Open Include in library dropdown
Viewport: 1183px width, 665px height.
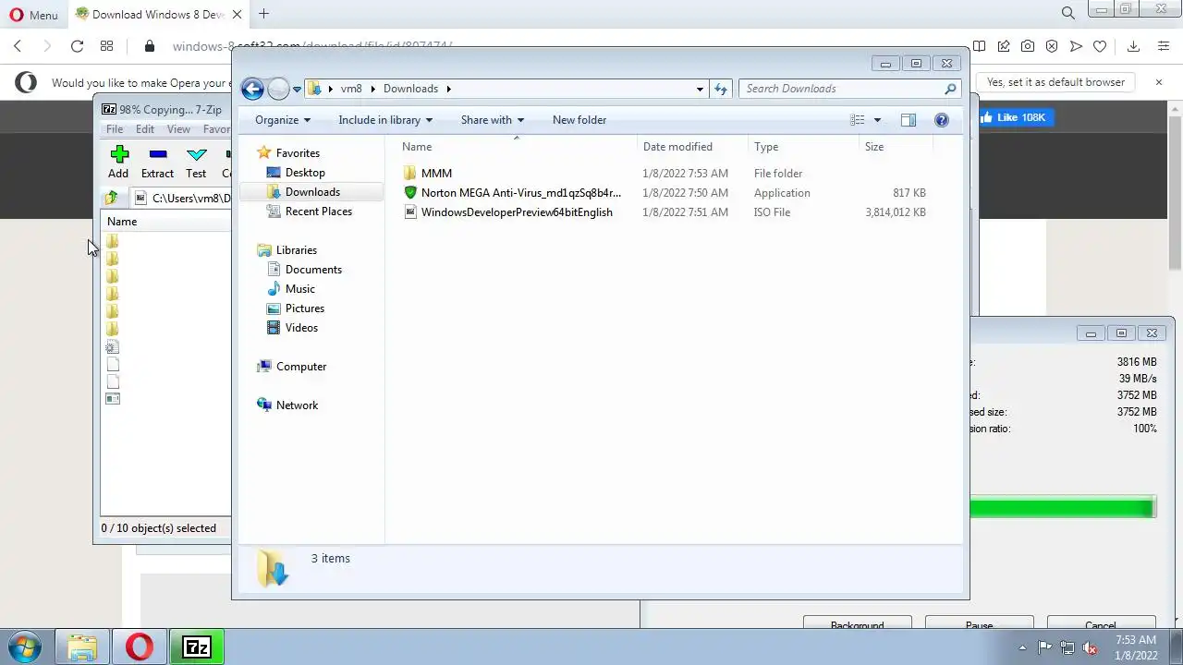385,120
